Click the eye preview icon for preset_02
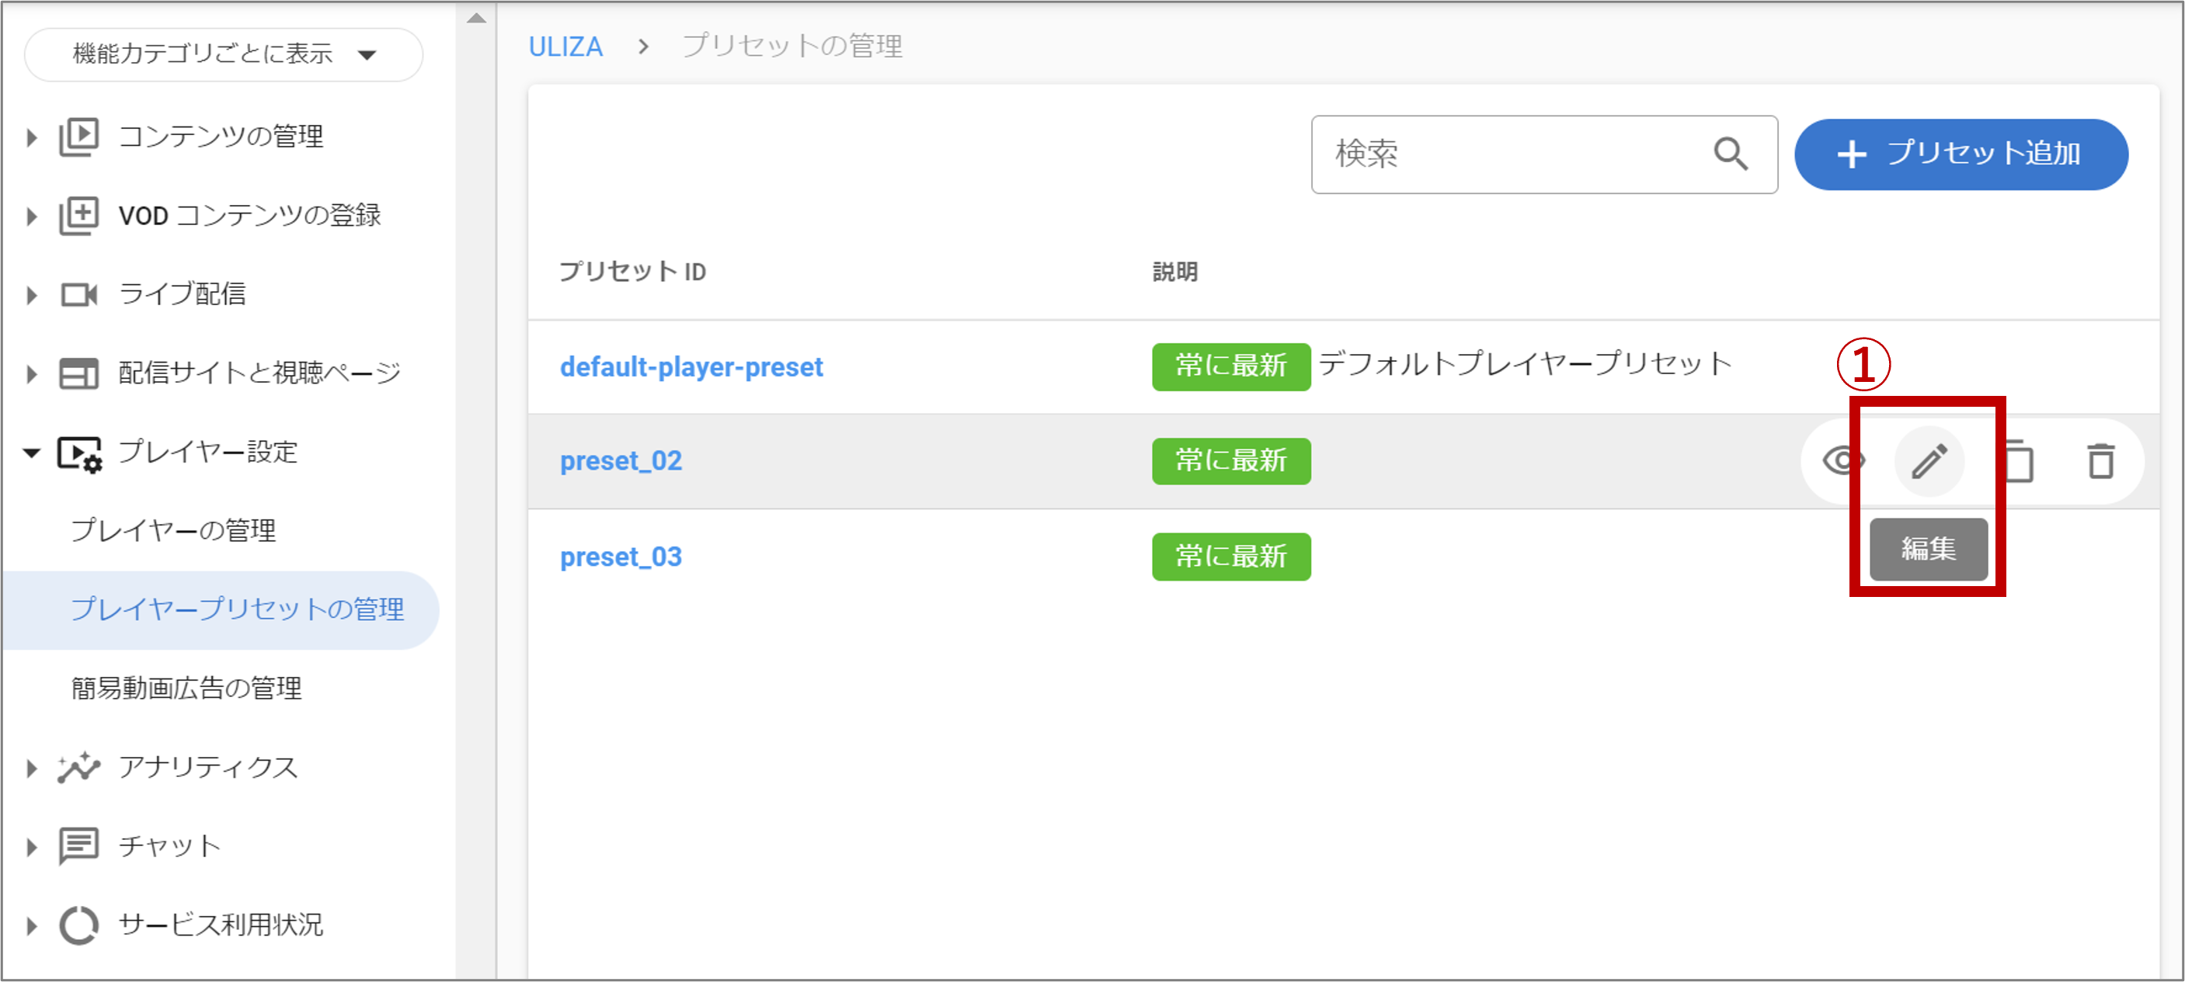The image size is (2185, 982). point(1842,461)
